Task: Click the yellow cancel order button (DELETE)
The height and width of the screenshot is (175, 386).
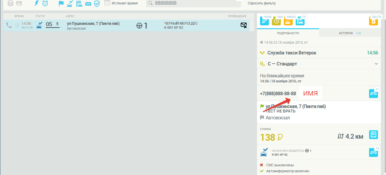Action: coord(373,21)
